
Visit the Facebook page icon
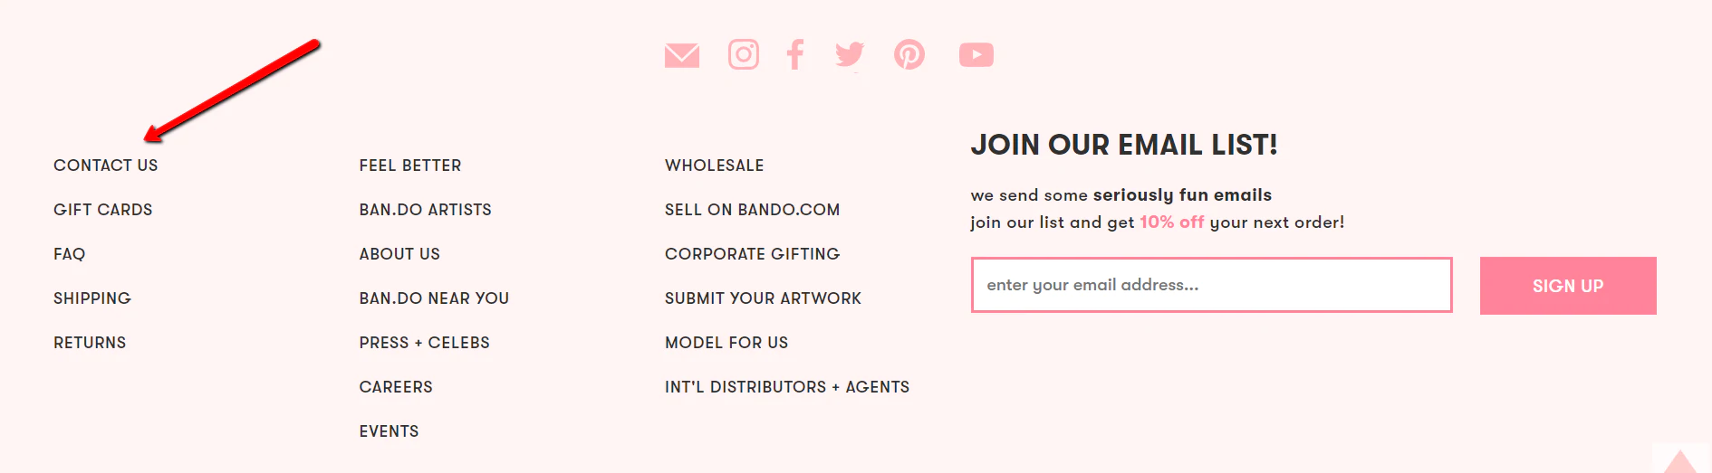pos(795,55)
